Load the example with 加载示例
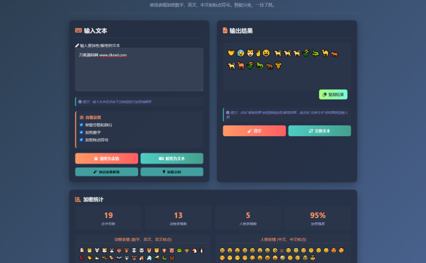This screenshot has height=263, width=426. (x=171, y=172)
